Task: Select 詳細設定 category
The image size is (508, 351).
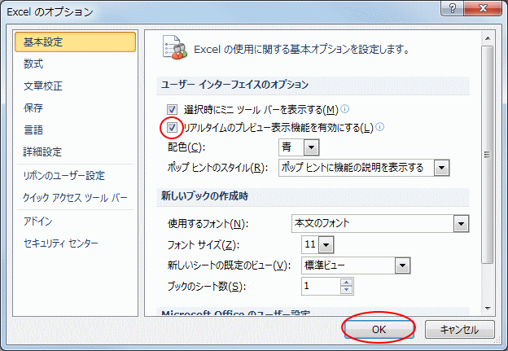Action: pyautogui.click(x=75, y=151)
